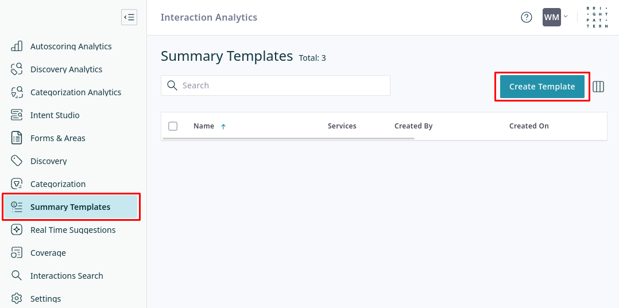619x308 pixels.
Task: Click the Discovery Analytics sidebar icon
Action: (17, 69)
